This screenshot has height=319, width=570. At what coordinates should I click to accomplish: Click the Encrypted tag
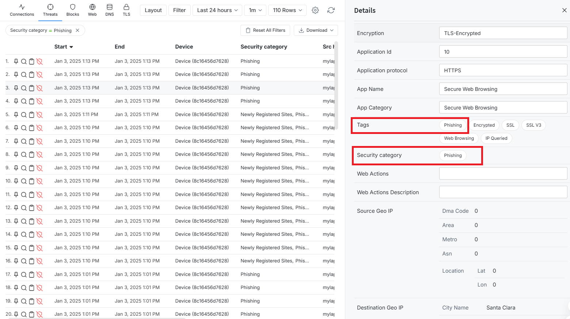pyautogui.click(x=484, y=125)
